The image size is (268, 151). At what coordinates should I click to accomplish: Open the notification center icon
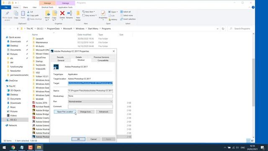(263, 148)
